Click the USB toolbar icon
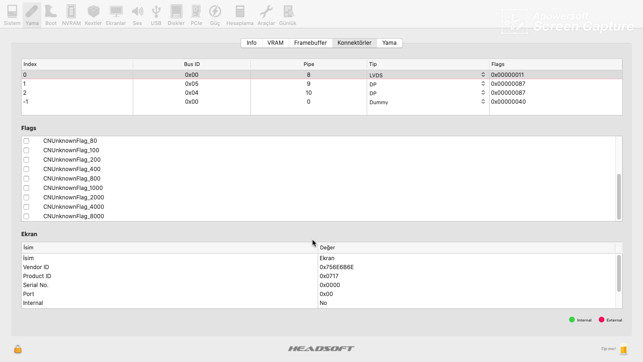 [x=156, y=14]
